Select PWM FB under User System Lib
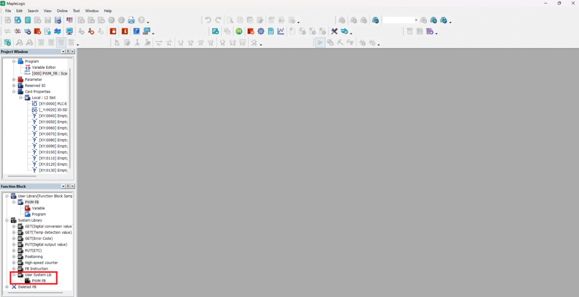 click(39, 281)
